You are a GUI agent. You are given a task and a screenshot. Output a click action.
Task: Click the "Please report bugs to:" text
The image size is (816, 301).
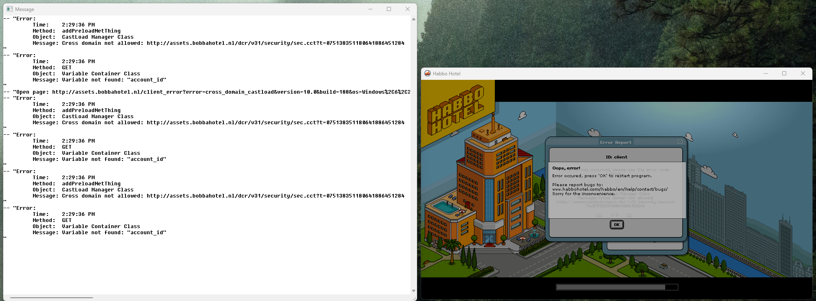click(x=578, y=185)
